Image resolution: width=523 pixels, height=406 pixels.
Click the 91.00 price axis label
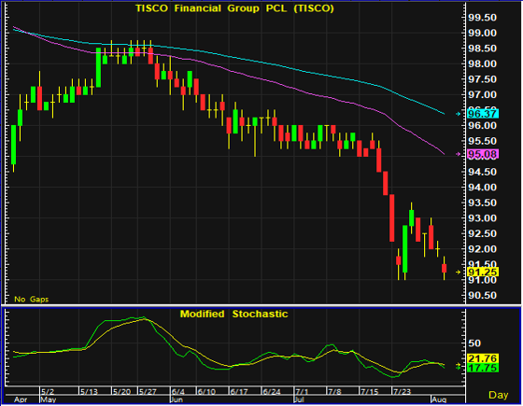click(482, 280)
